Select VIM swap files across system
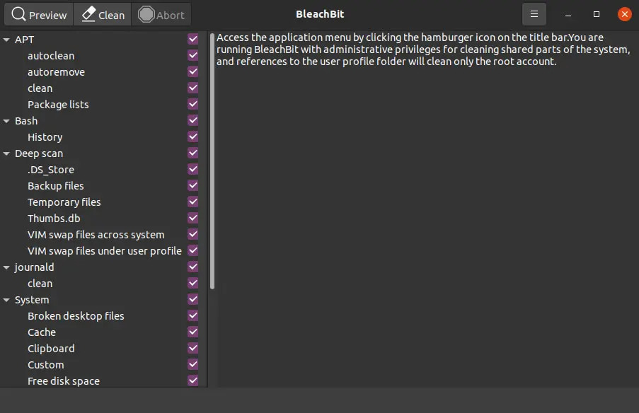Image resolution: width=639 pixels, height=413 pixels. [x=96, y=234]
